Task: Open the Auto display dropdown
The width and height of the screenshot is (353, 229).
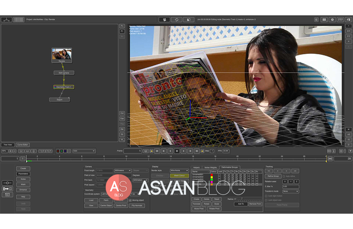Action: [x=84, y=151]
